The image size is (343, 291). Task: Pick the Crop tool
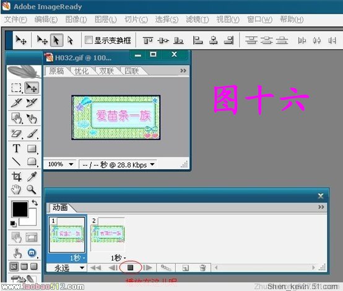point(17,176)
